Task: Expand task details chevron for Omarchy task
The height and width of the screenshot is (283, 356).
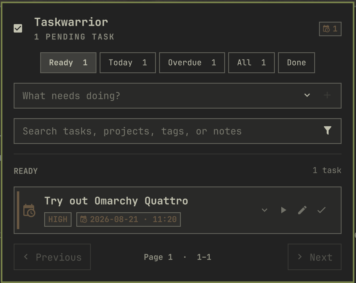Action: (264, 210)
